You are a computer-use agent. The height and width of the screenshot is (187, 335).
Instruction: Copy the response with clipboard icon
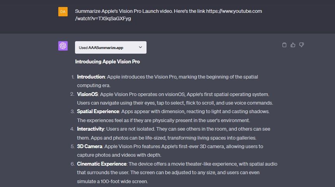click(284, 45)
